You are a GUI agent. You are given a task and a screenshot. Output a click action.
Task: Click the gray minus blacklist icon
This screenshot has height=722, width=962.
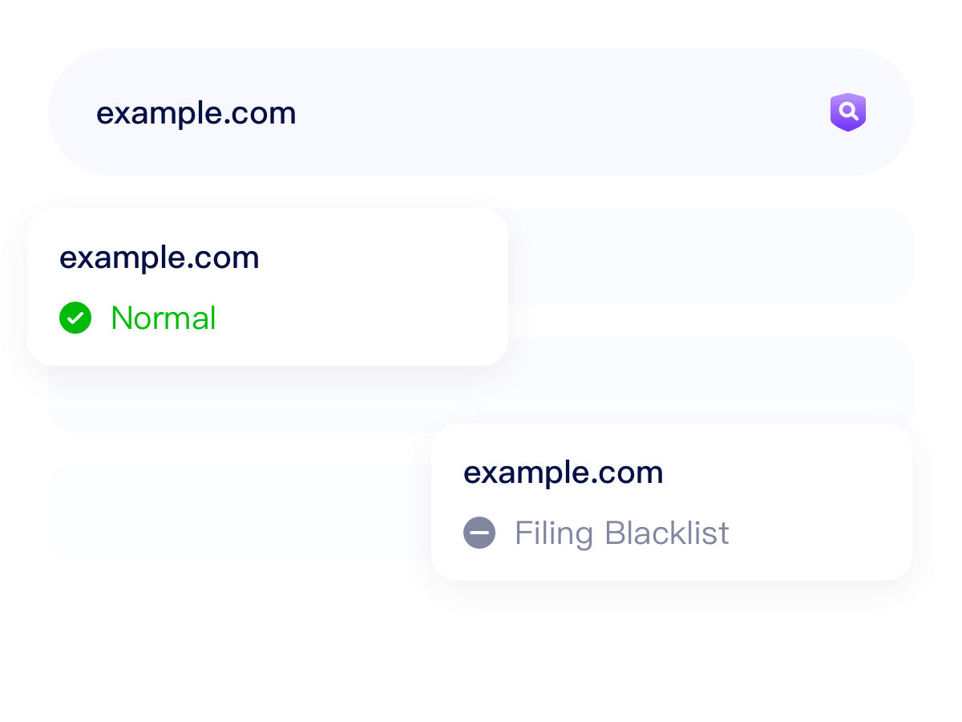click(x=479, y=533)
